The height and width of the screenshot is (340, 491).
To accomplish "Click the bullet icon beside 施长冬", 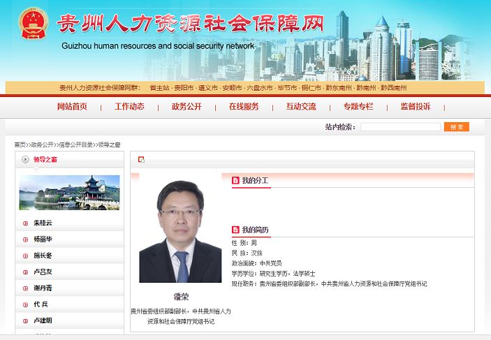I will pyautogui.click(x=26, y=256).
